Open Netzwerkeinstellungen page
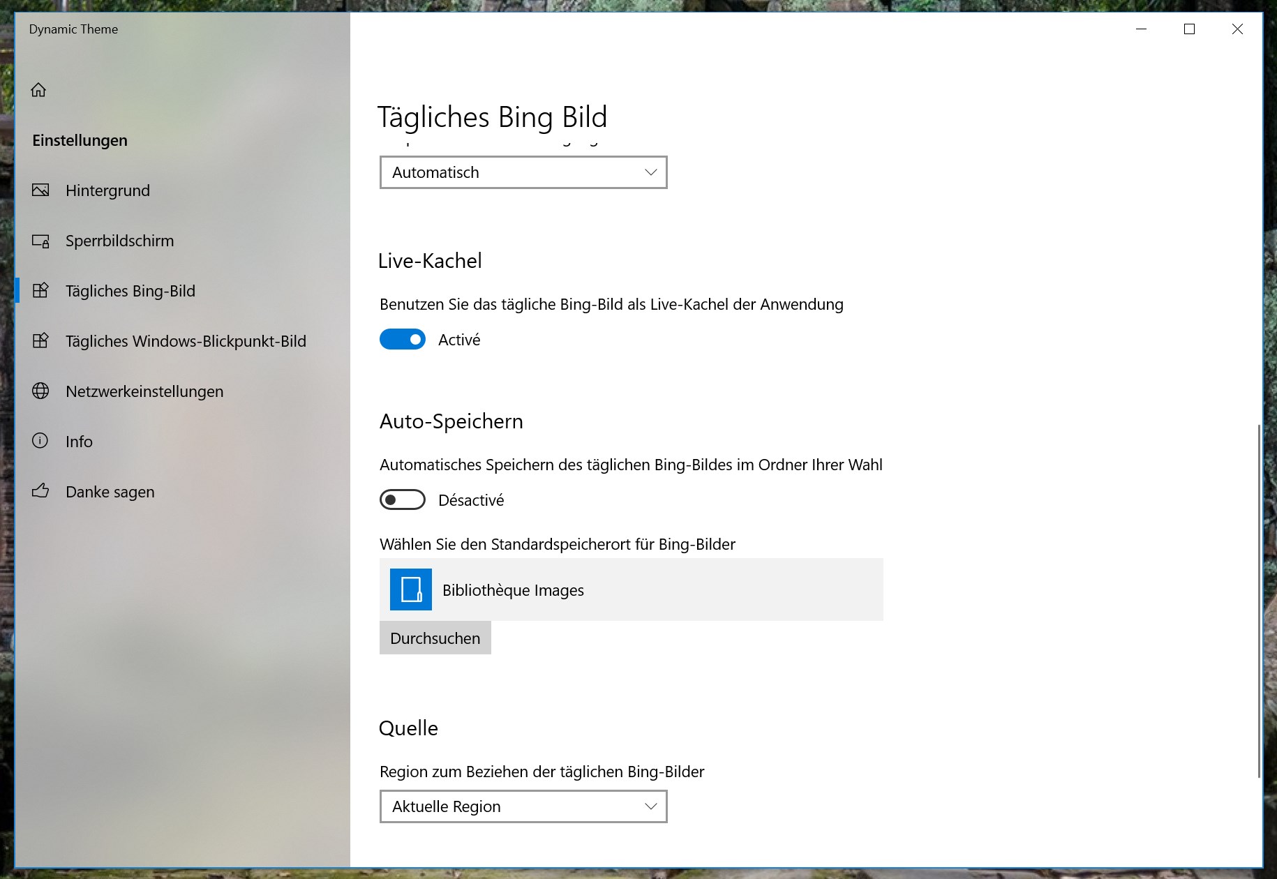The image size is (1277, 879). point(182,391)
